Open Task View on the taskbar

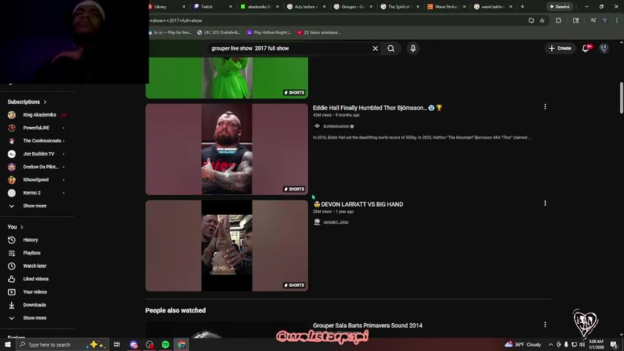117,345
